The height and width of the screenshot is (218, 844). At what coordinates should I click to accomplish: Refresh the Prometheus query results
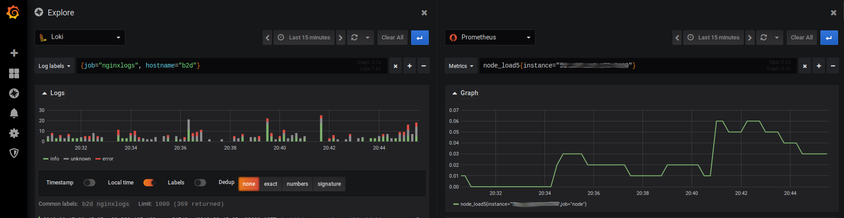pyautogui.click(x=764, y=38)
